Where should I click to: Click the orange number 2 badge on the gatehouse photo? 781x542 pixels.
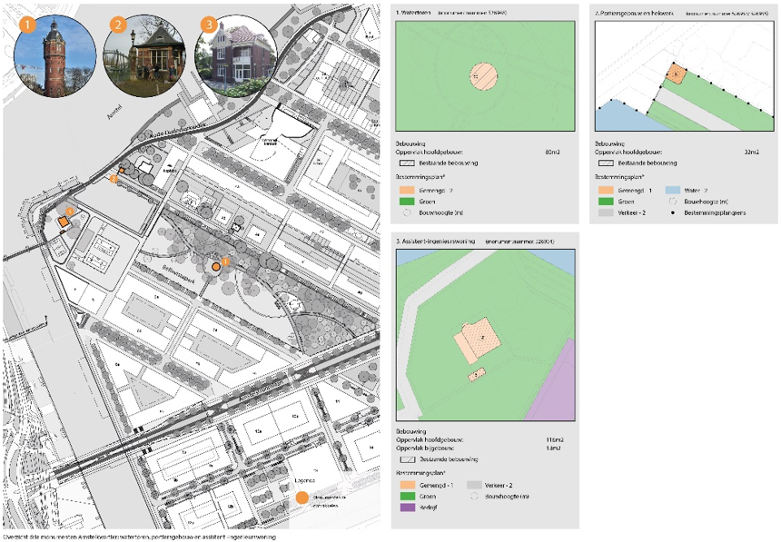[x=118, y=25]
